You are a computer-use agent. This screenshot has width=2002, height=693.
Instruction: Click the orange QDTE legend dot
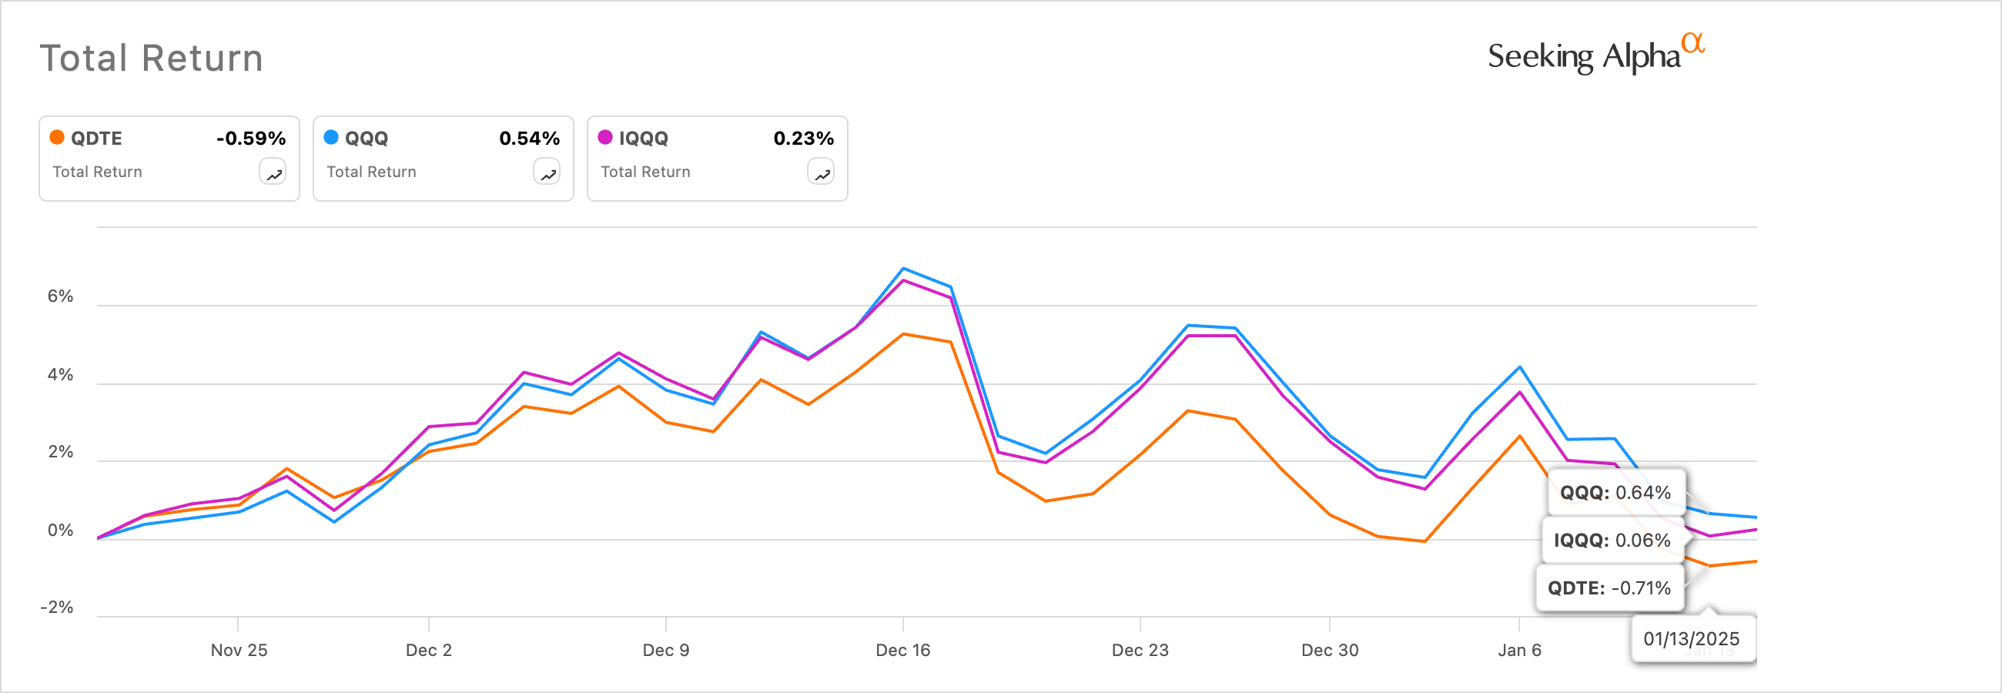pyautogui.click(x=57, y=138)
